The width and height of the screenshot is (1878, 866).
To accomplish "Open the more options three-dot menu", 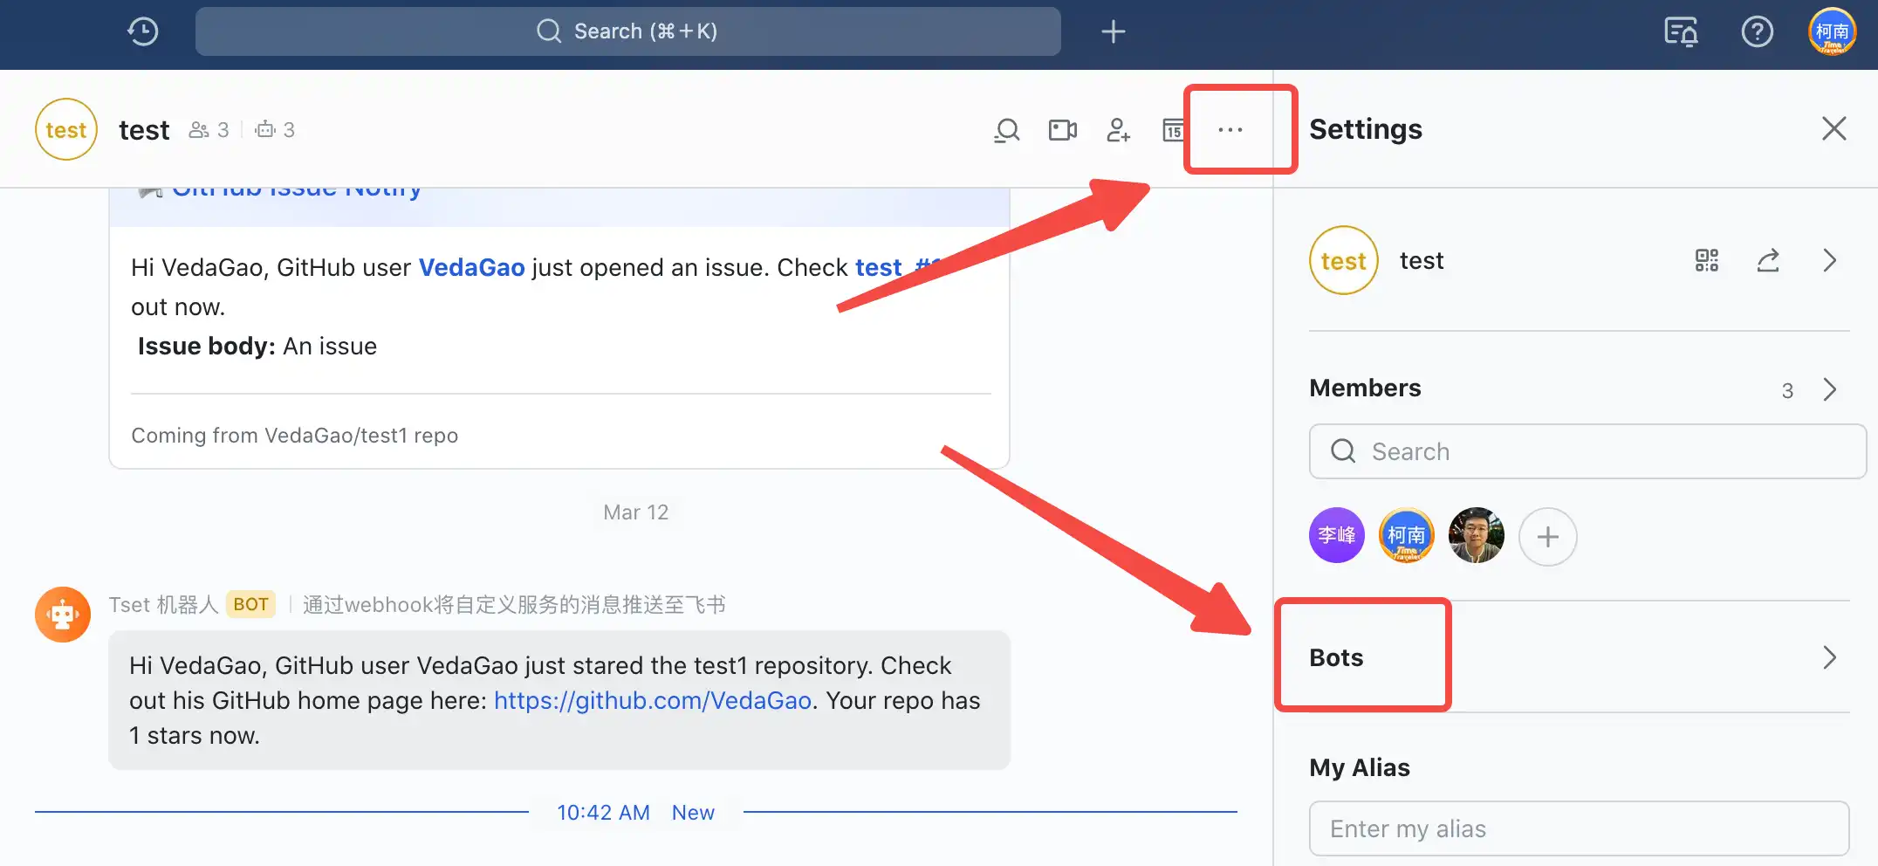I will (1230, 129).
